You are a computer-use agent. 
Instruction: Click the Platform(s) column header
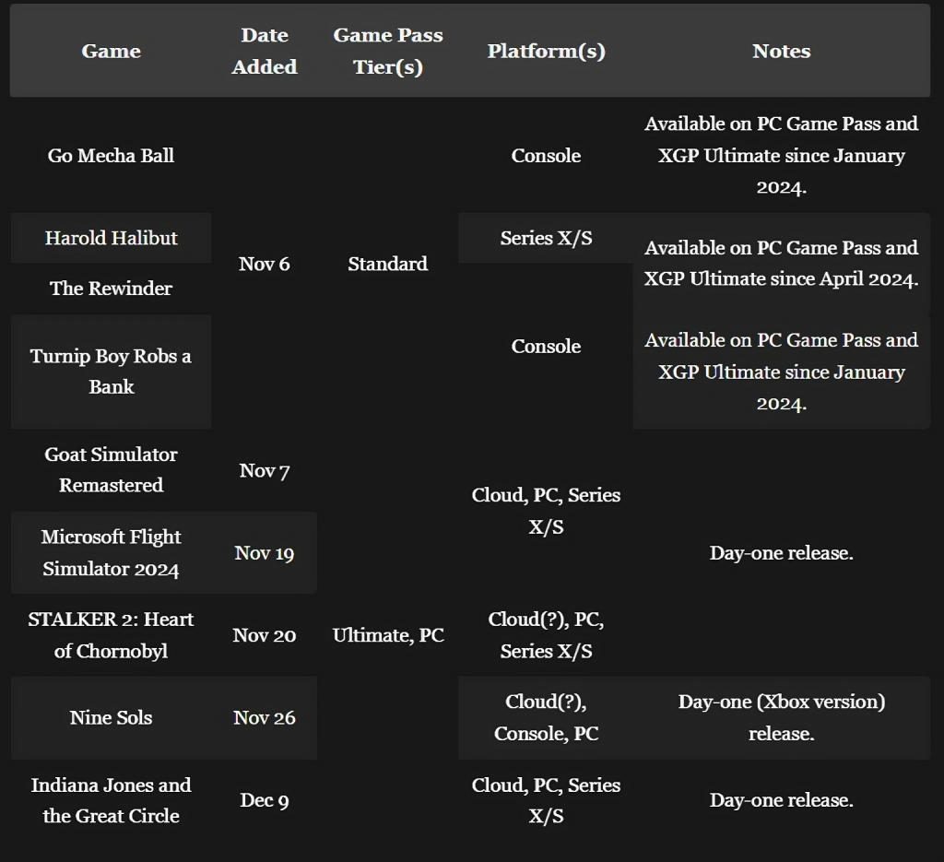[x=546, y=51]
